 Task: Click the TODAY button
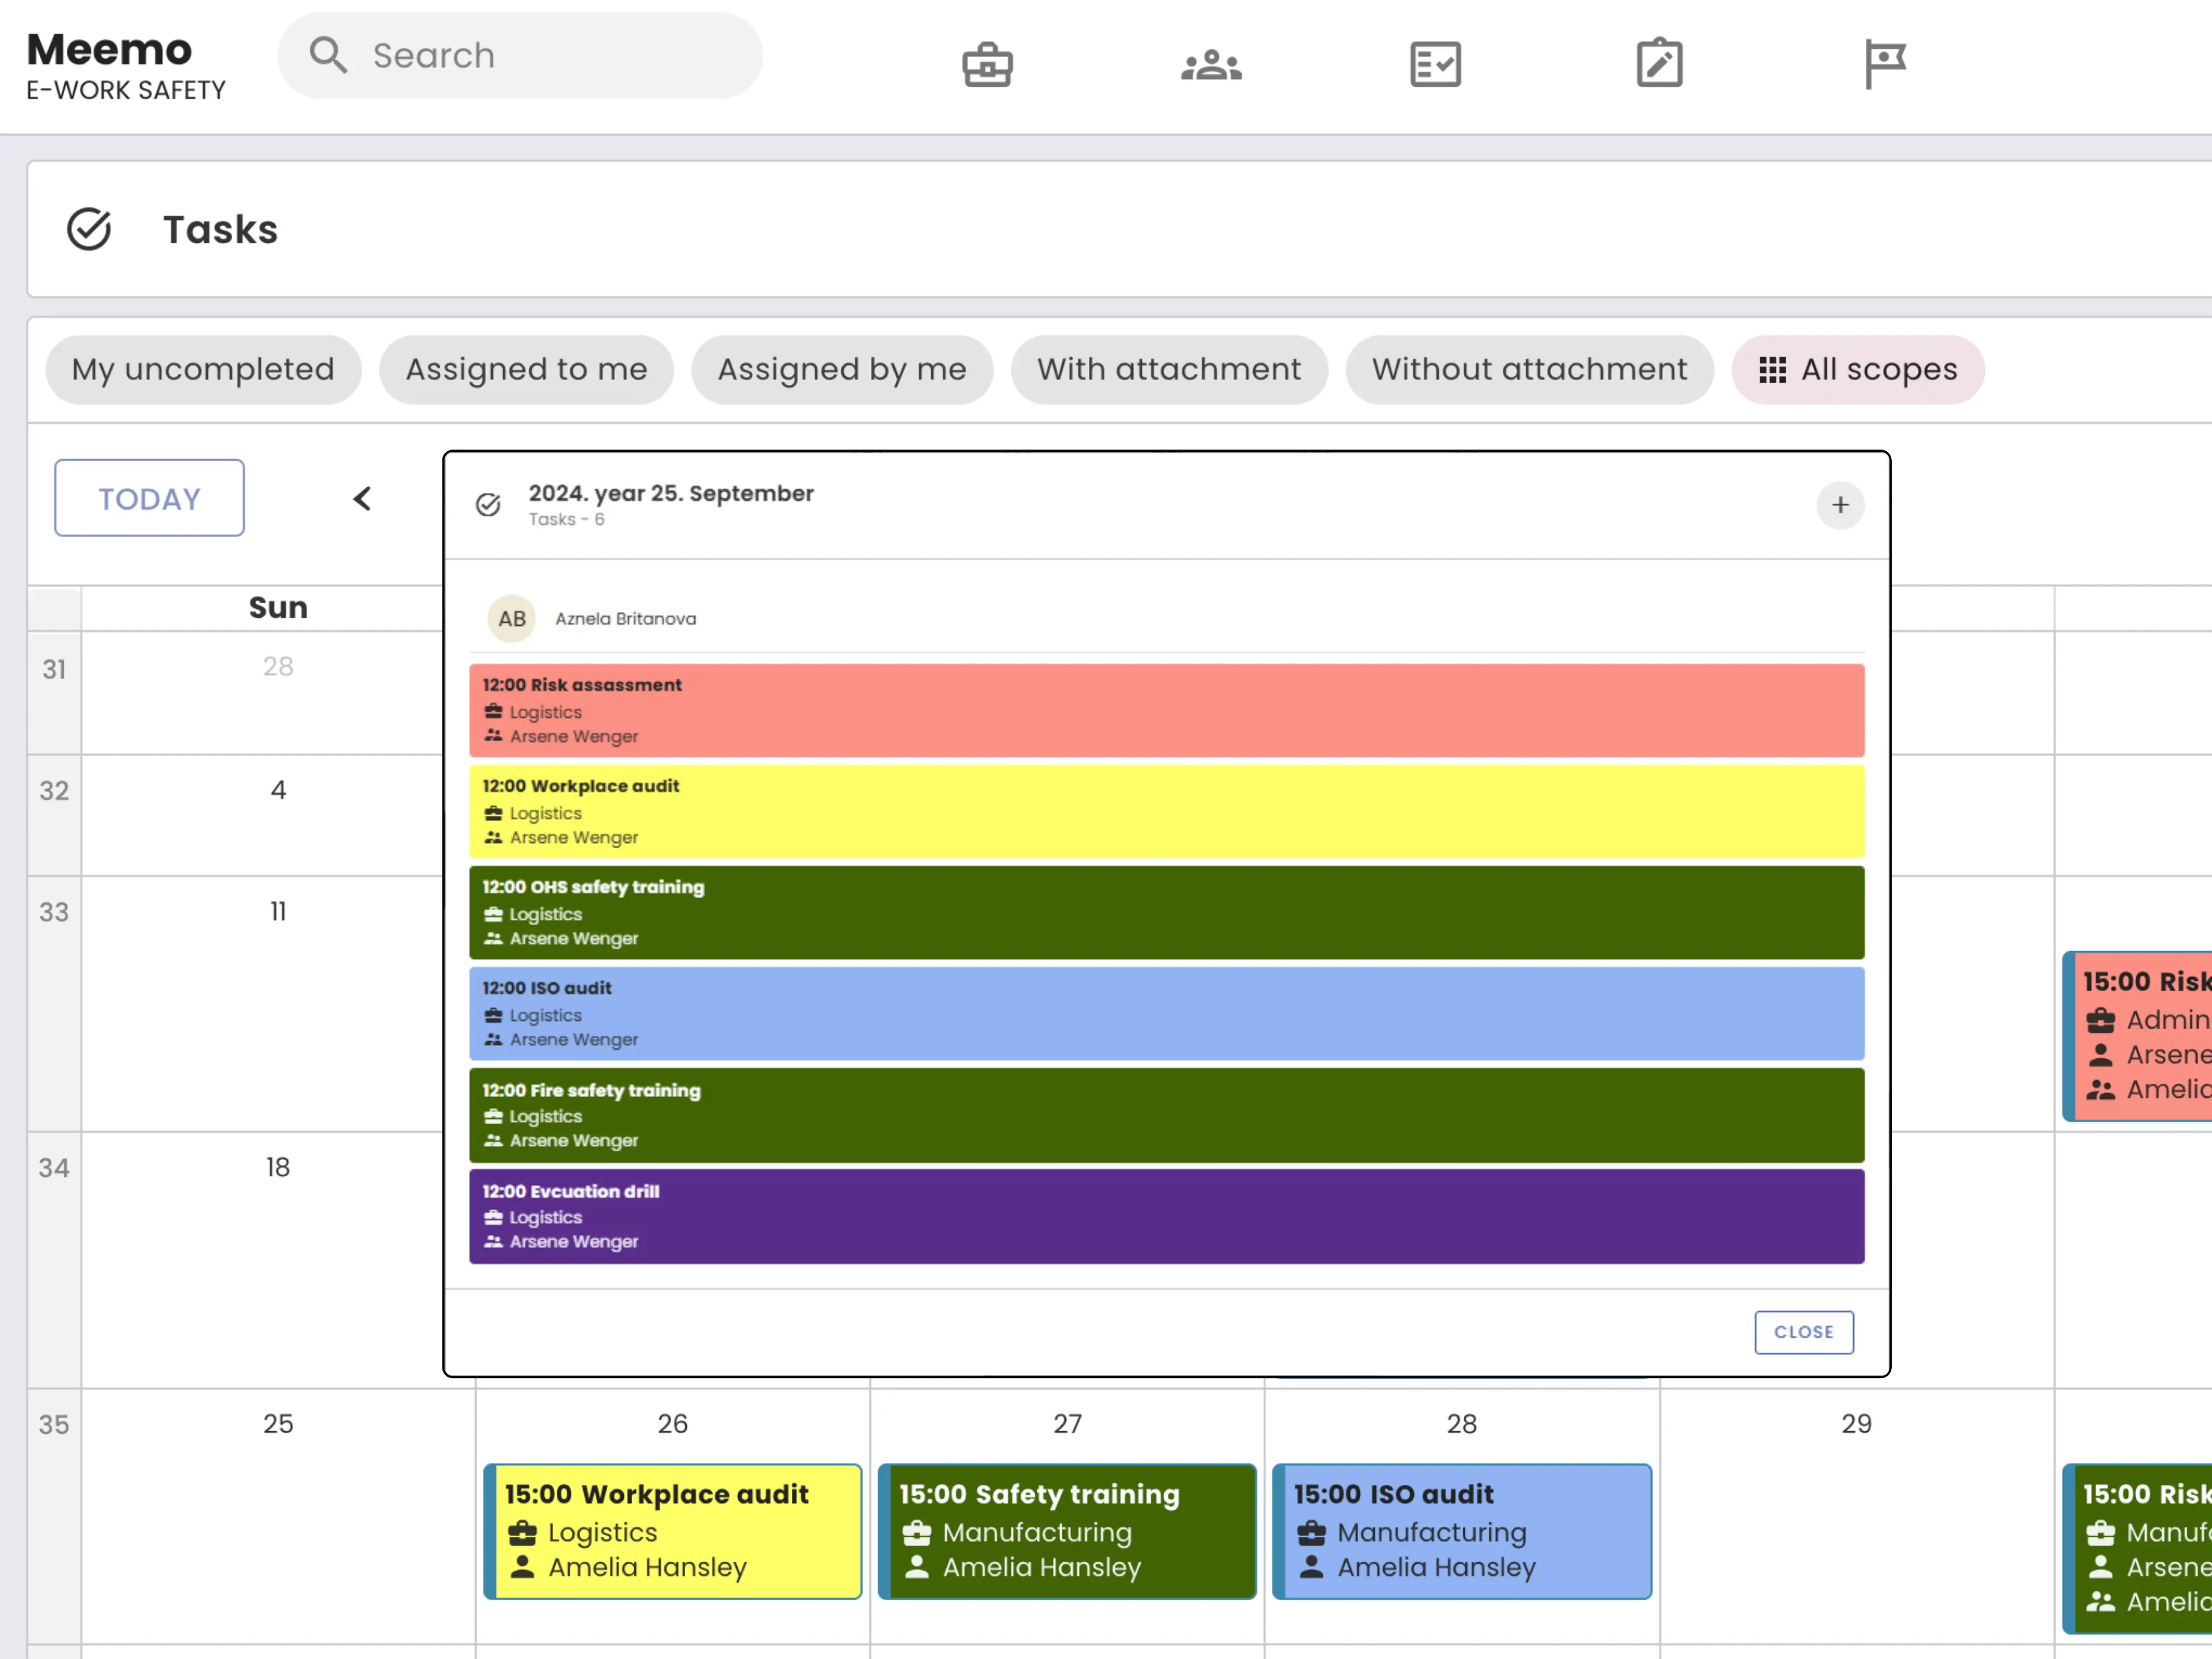[x=149, y=498]
